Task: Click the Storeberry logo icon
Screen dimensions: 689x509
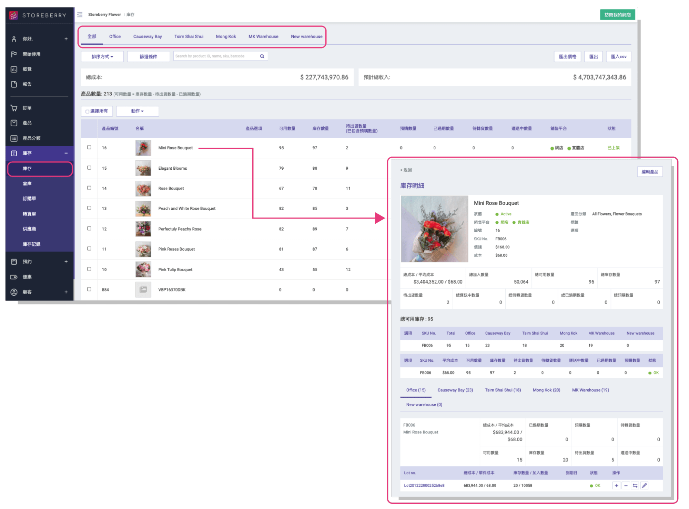Action: [13, 15]
